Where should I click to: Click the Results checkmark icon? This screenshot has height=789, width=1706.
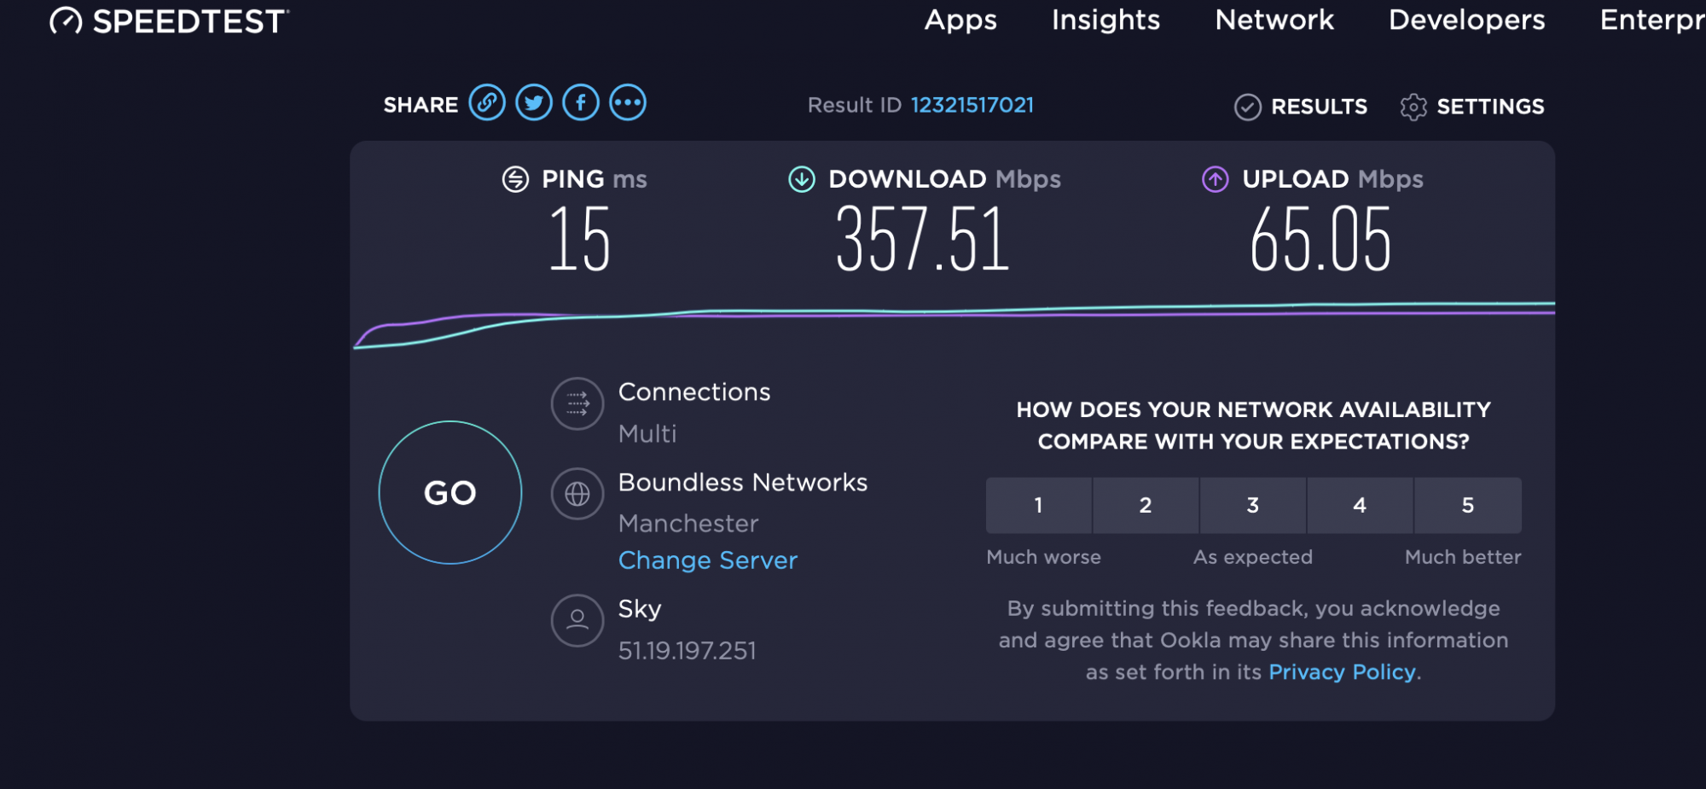1248,107
